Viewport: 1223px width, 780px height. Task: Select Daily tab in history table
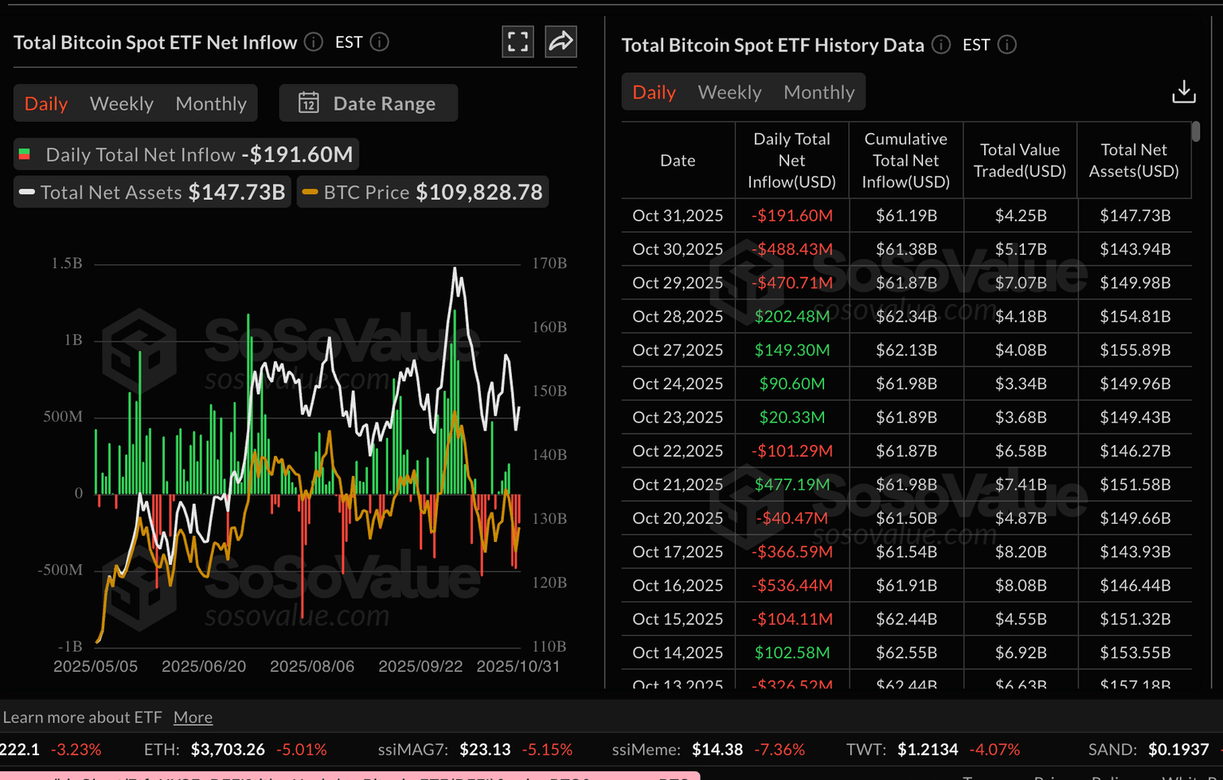click(x=654, y=92)
